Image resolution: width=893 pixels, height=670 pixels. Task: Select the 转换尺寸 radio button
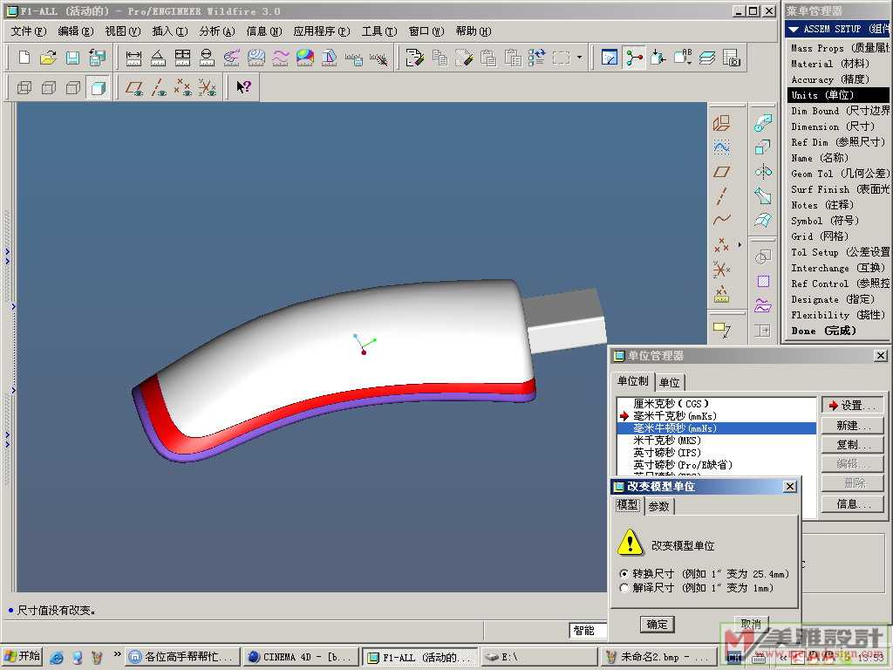pyautogui.click(x=624, y=574)
